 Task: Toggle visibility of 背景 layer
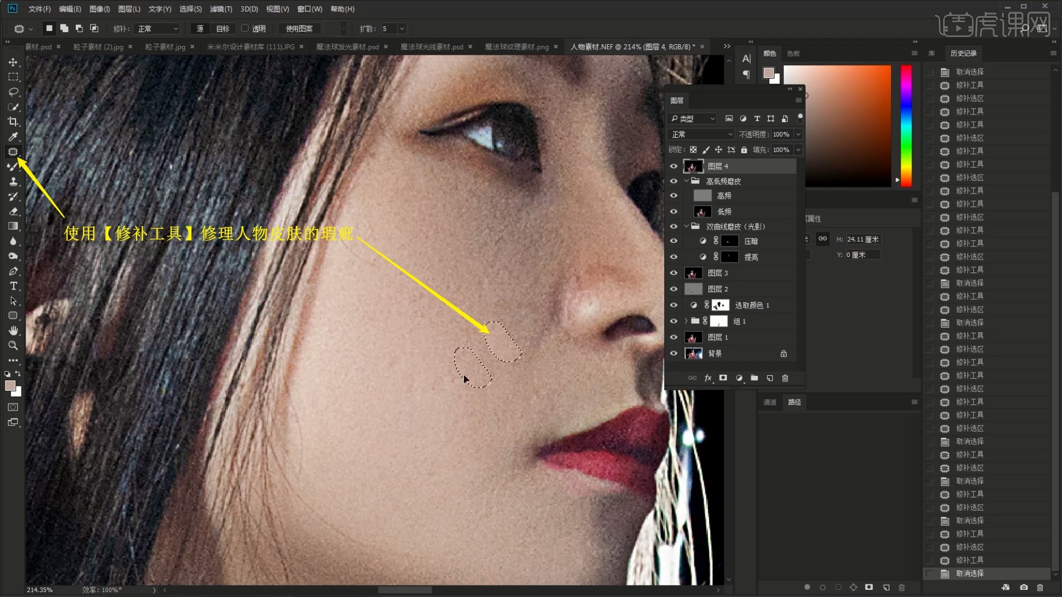click(674, 354)
